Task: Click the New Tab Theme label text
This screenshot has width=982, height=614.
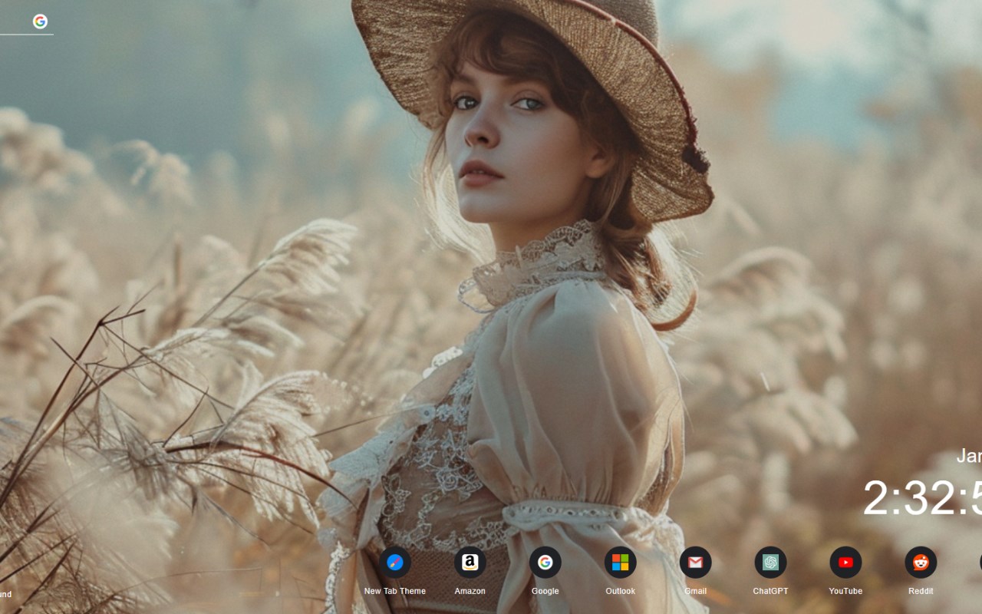Action: click(394, 591)
